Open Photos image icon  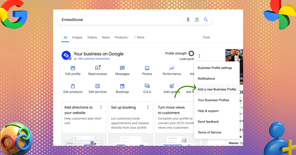click(x=147, y=68)
